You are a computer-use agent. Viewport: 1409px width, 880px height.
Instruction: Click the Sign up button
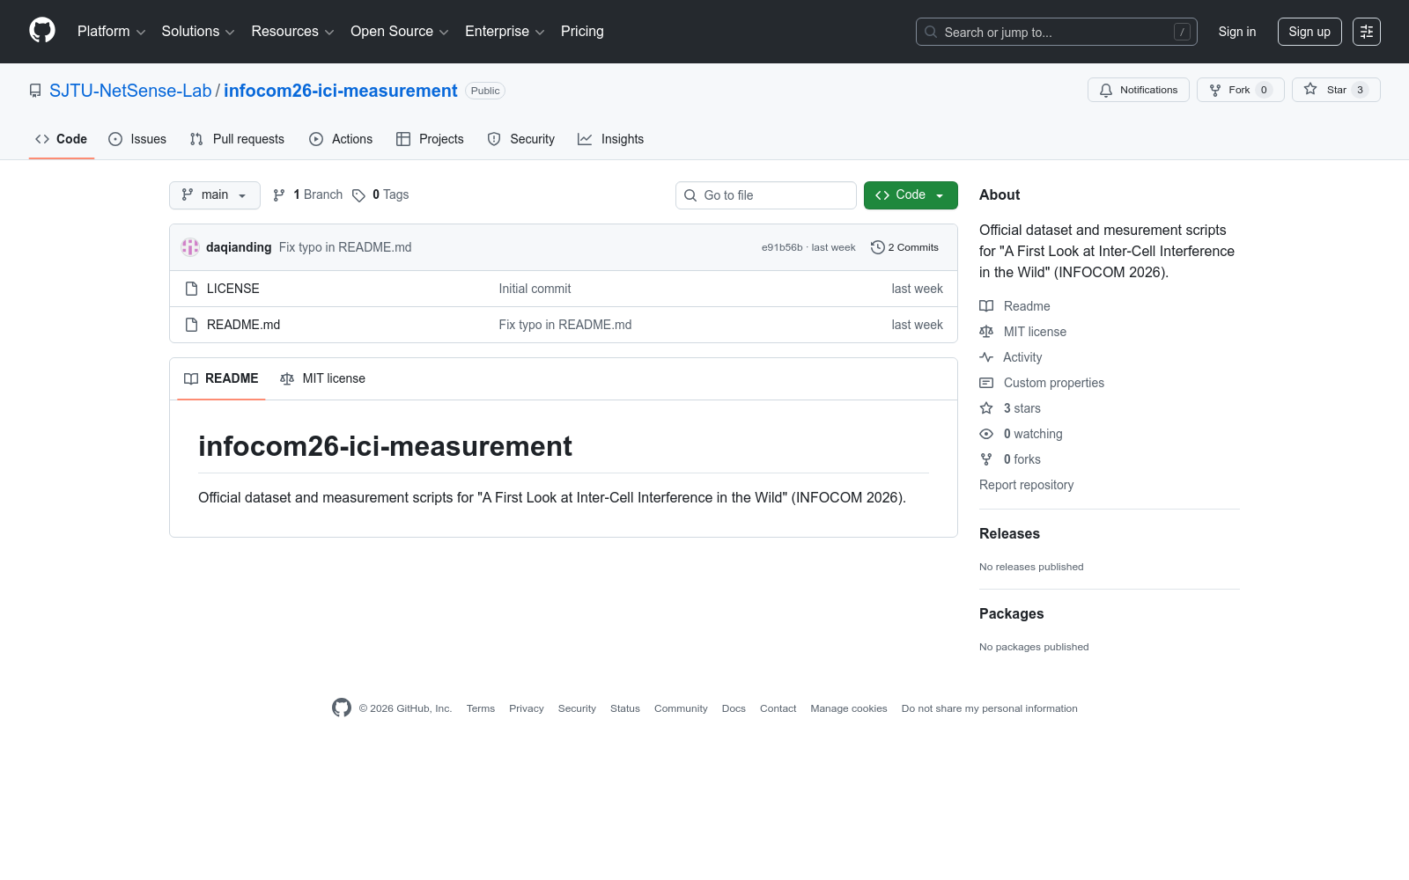tap(1309, 32)
